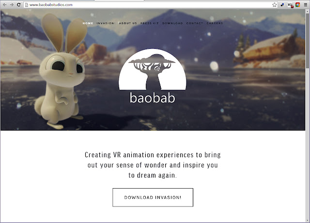Go back using the browser back arrow
This screenshot has height=223, width=310.
click(4, 4)
